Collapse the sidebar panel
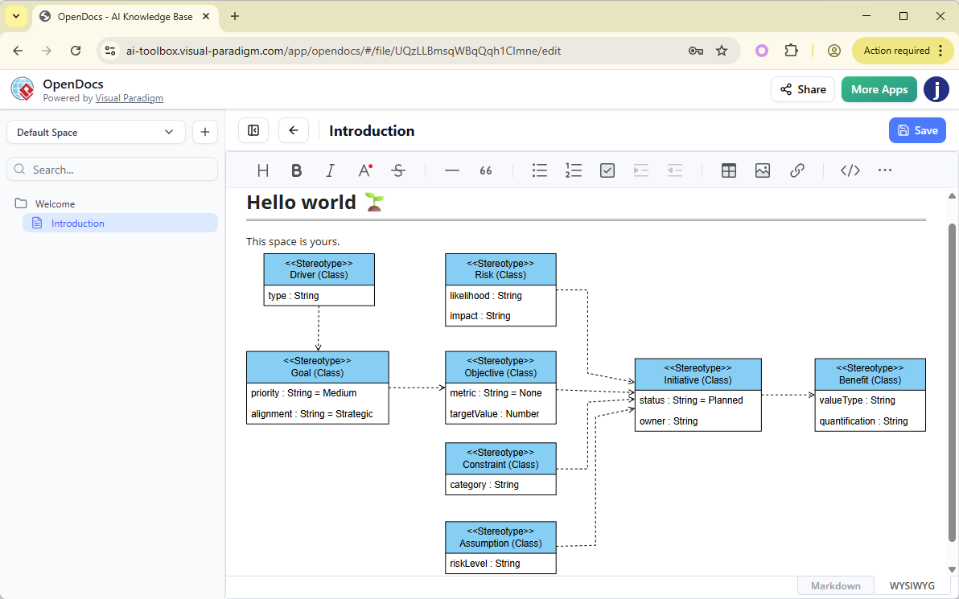The image size is (959, 599). (253, 130)
